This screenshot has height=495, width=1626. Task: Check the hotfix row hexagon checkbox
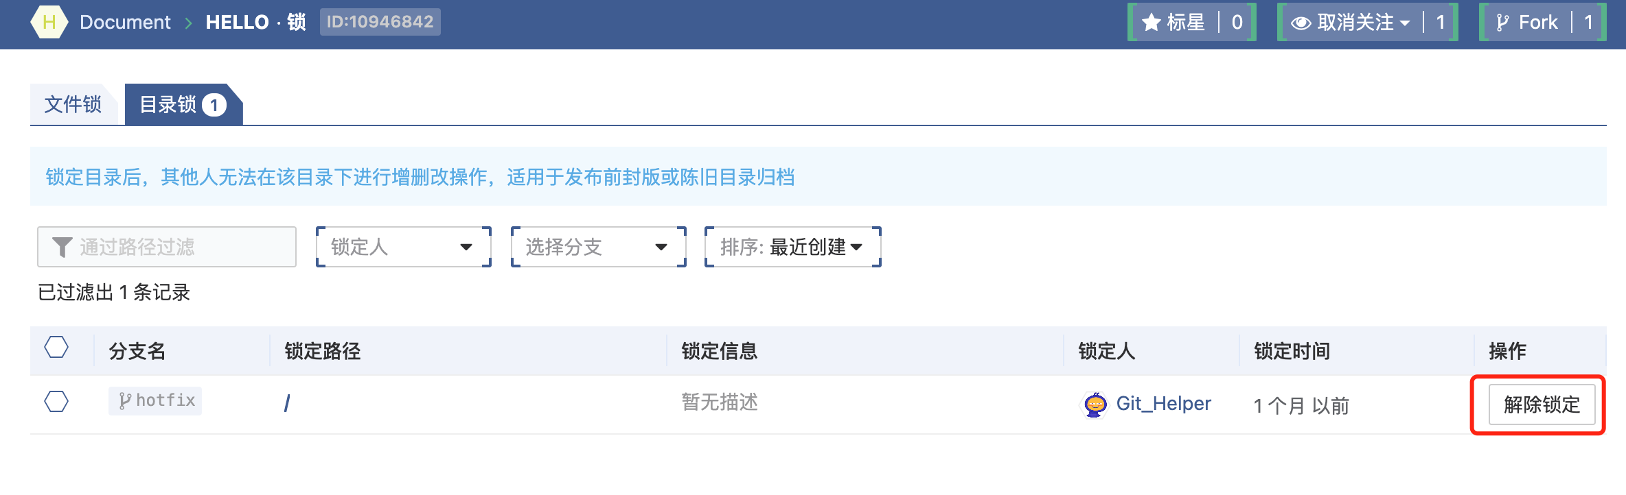[56, 402]
